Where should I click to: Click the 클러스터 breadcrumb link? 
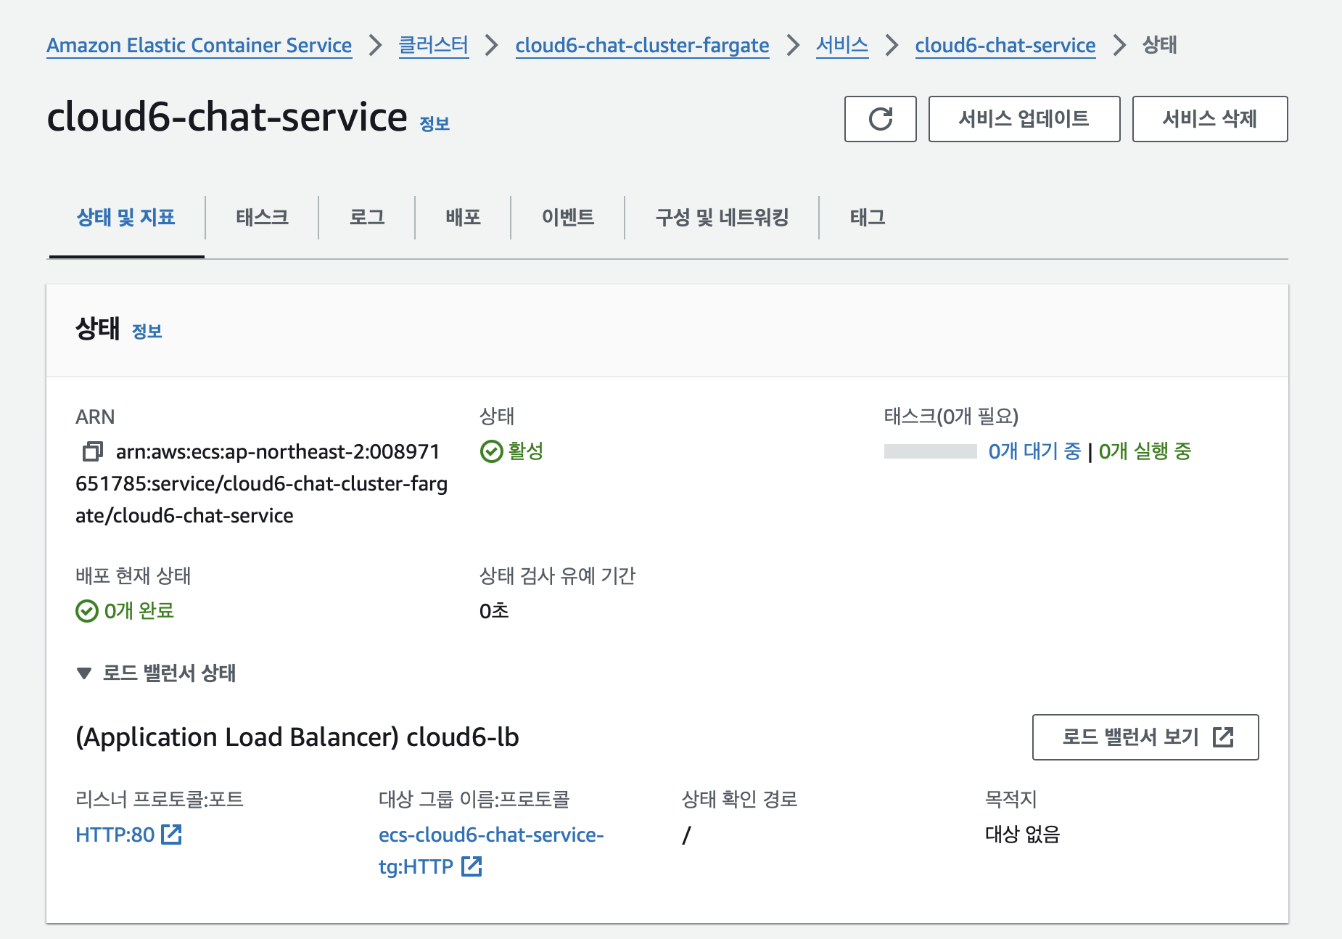434,45
